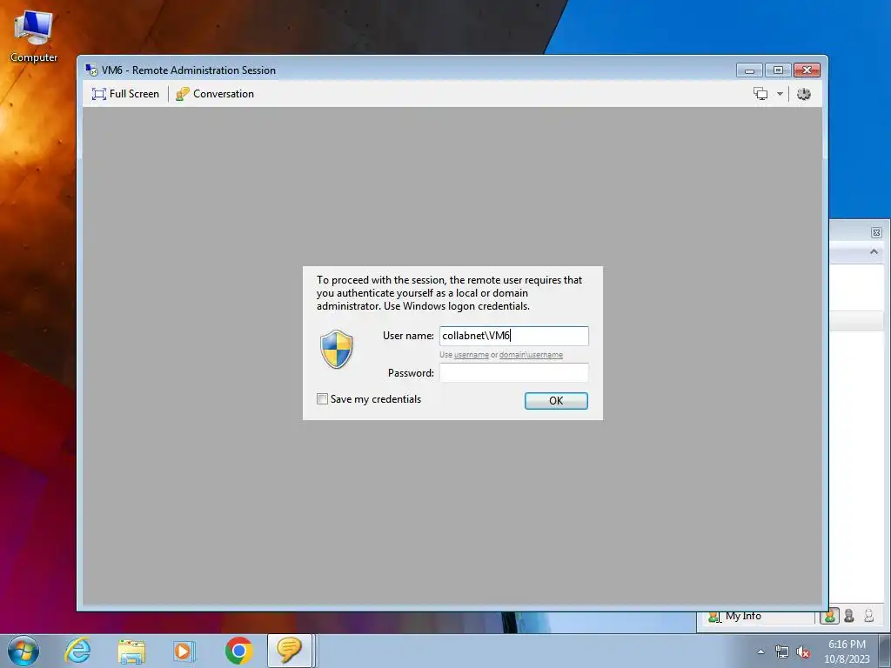Click the User name input field
This screenshot has width=891, height=668.
[x=513, y=336]
